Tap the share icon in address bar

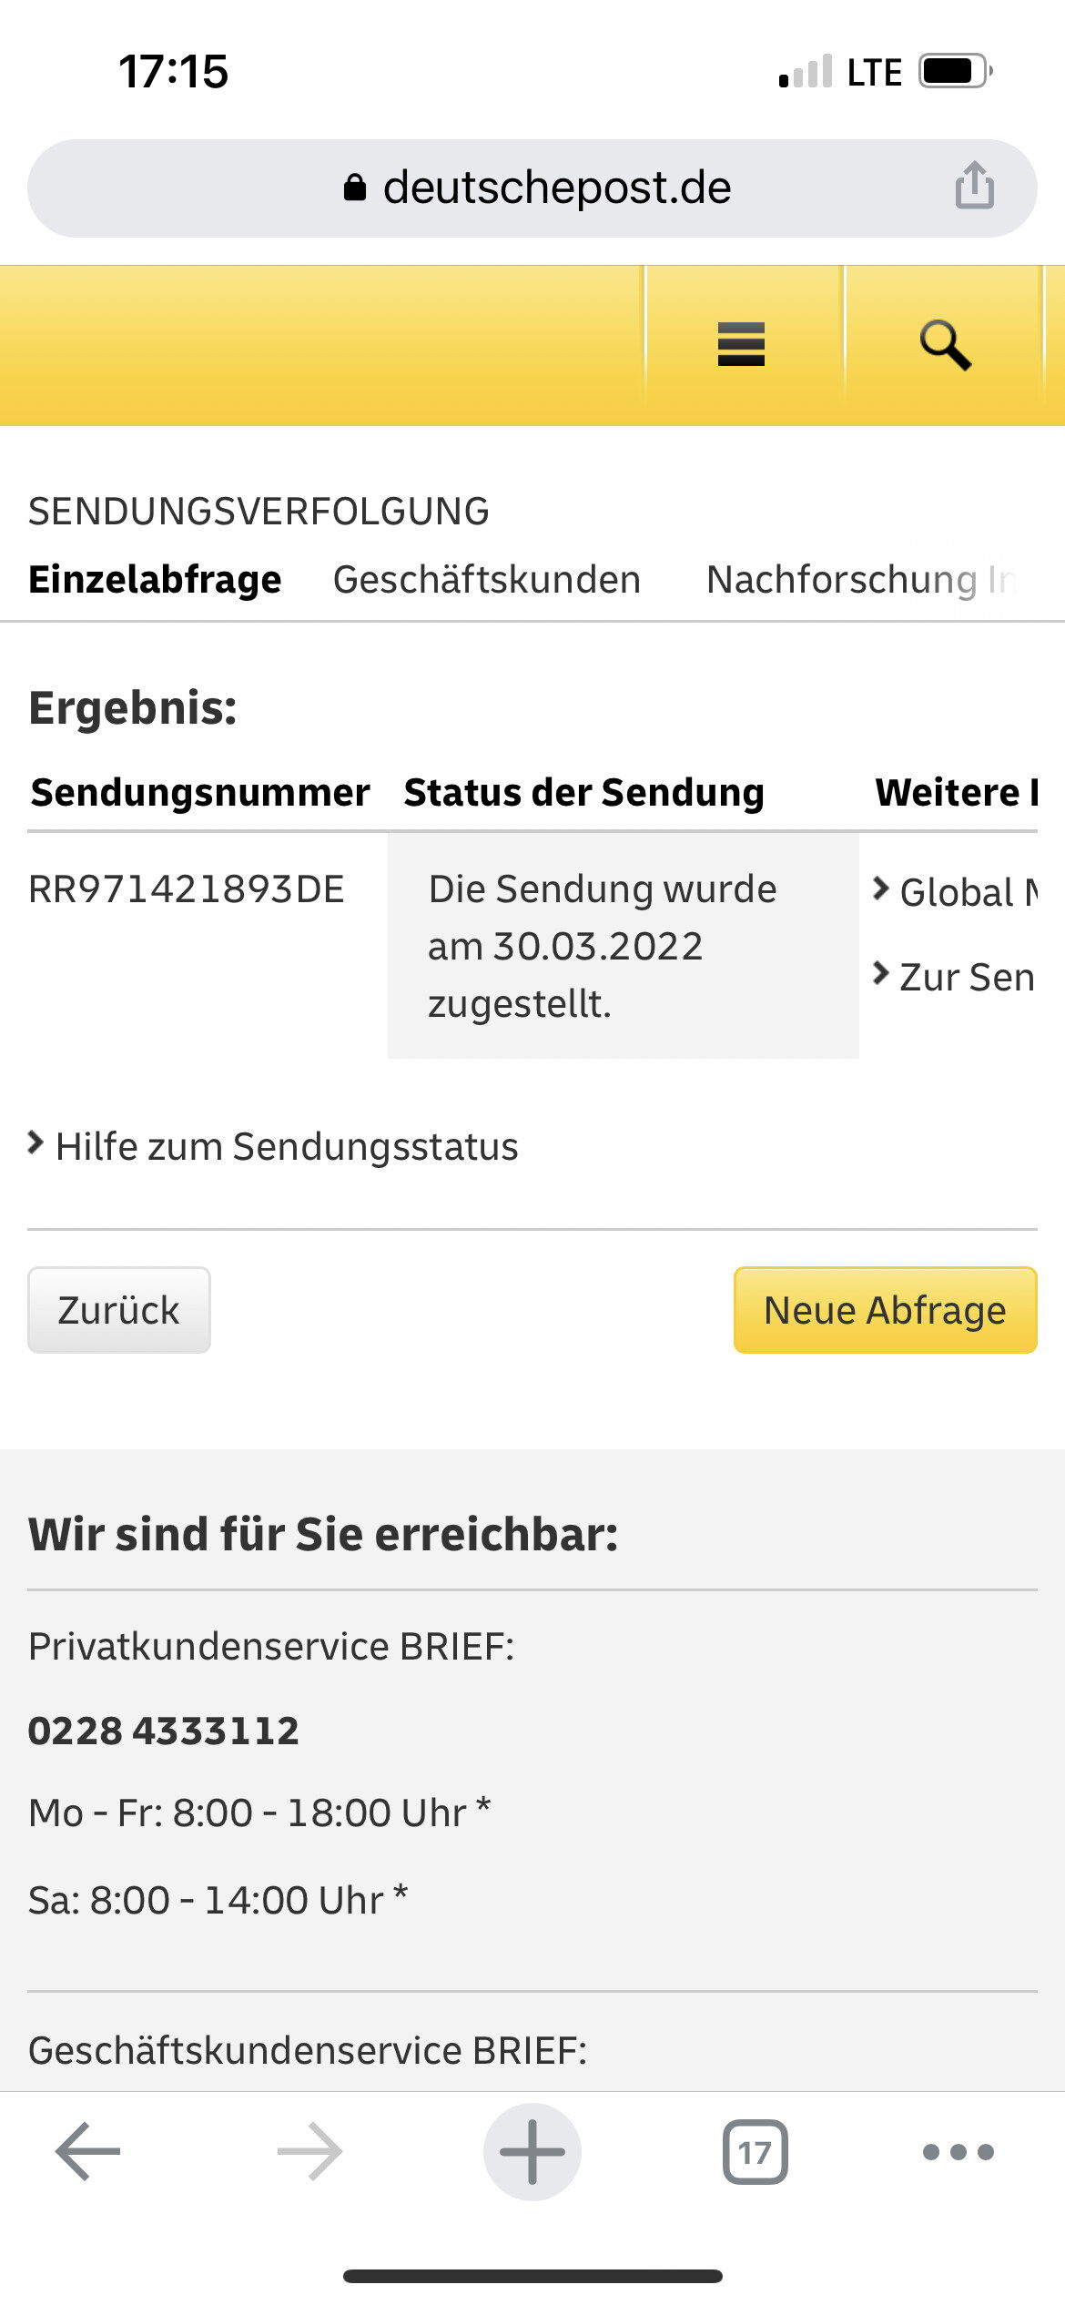pos(974,186)
